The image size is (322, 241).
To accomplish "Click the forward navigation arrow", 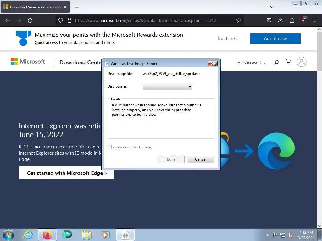I will [19, 20].
